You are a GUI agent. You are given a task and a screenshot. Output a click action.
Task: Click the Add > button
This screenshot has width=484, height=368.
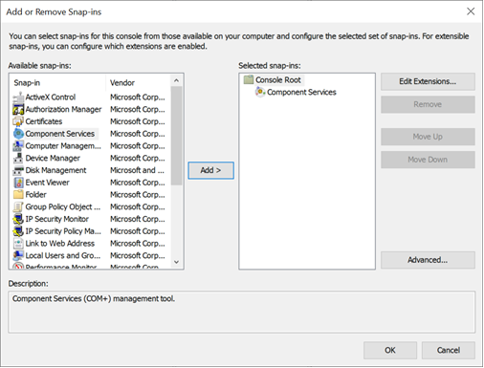coord(210,170)
